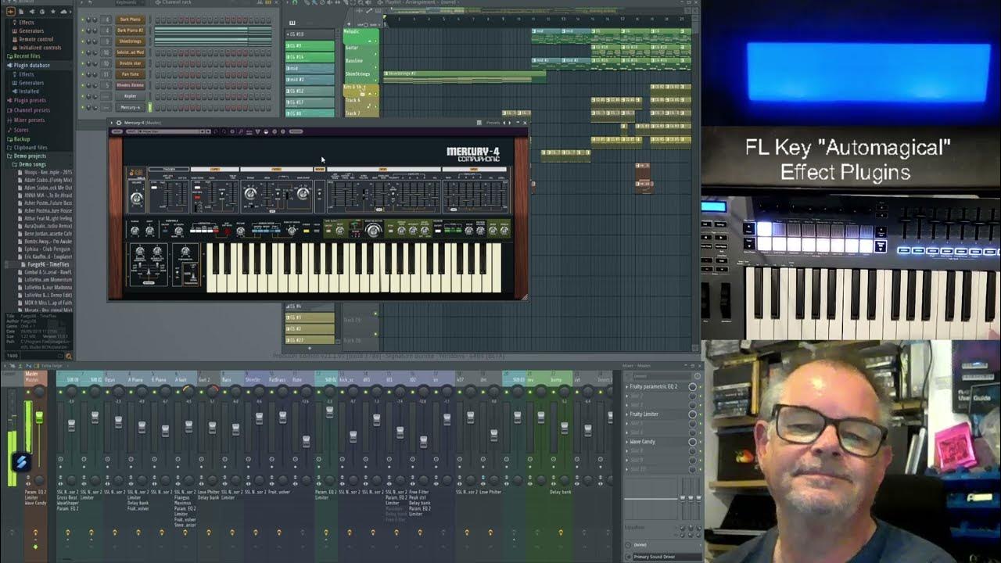Click the Kepler channel button
Image resolution: width=1001 pixels, height=563 pixels.
(130, 96)
